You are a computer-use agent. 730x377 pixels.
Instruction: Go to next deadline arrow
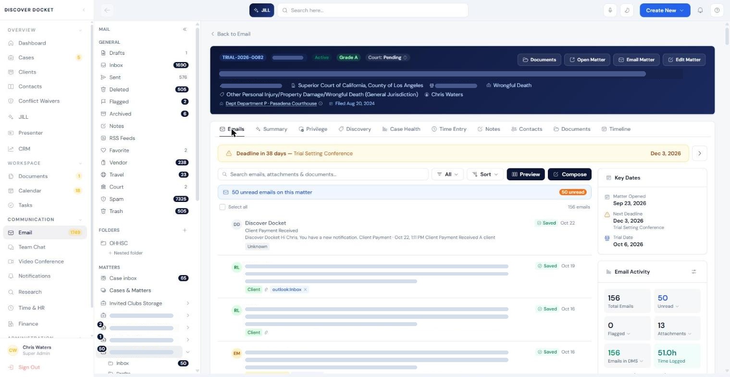click(x=700, y=153)
